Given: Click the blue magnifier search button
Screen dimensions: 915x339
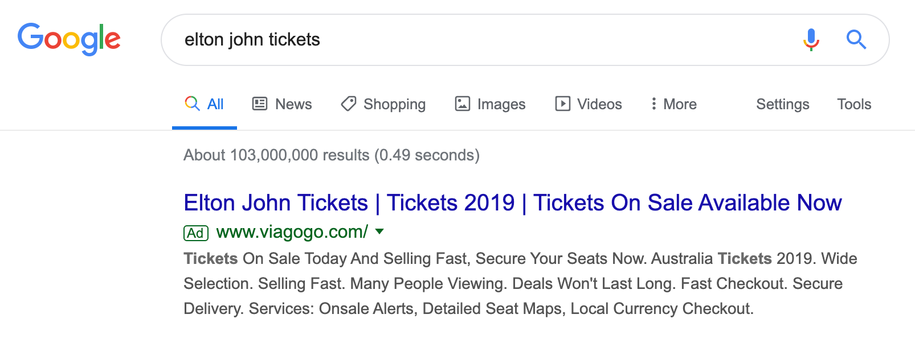Looking at the screenshot, I should pyautogui.click(x=856, y=40).
